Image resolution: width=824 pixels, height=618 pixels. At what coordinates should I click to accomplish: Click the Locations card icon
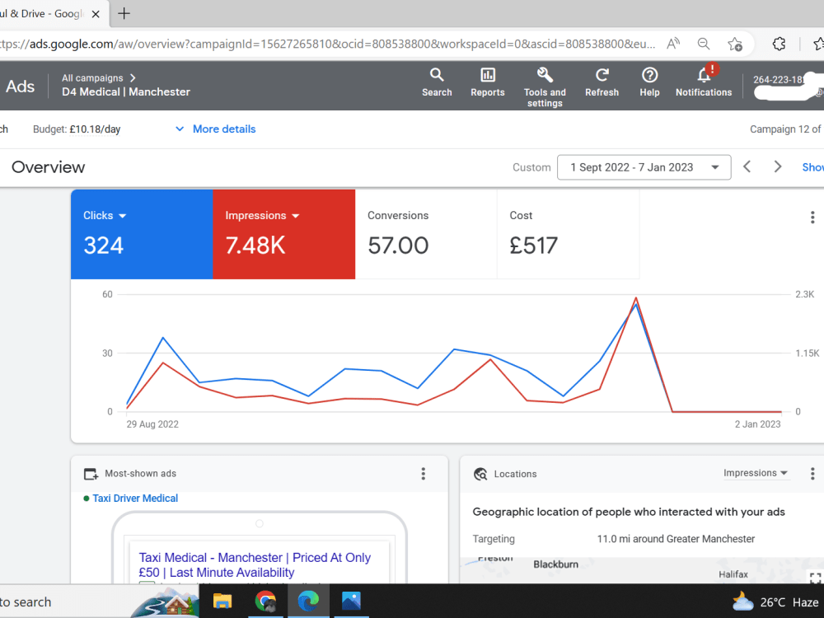click(480, 474)
